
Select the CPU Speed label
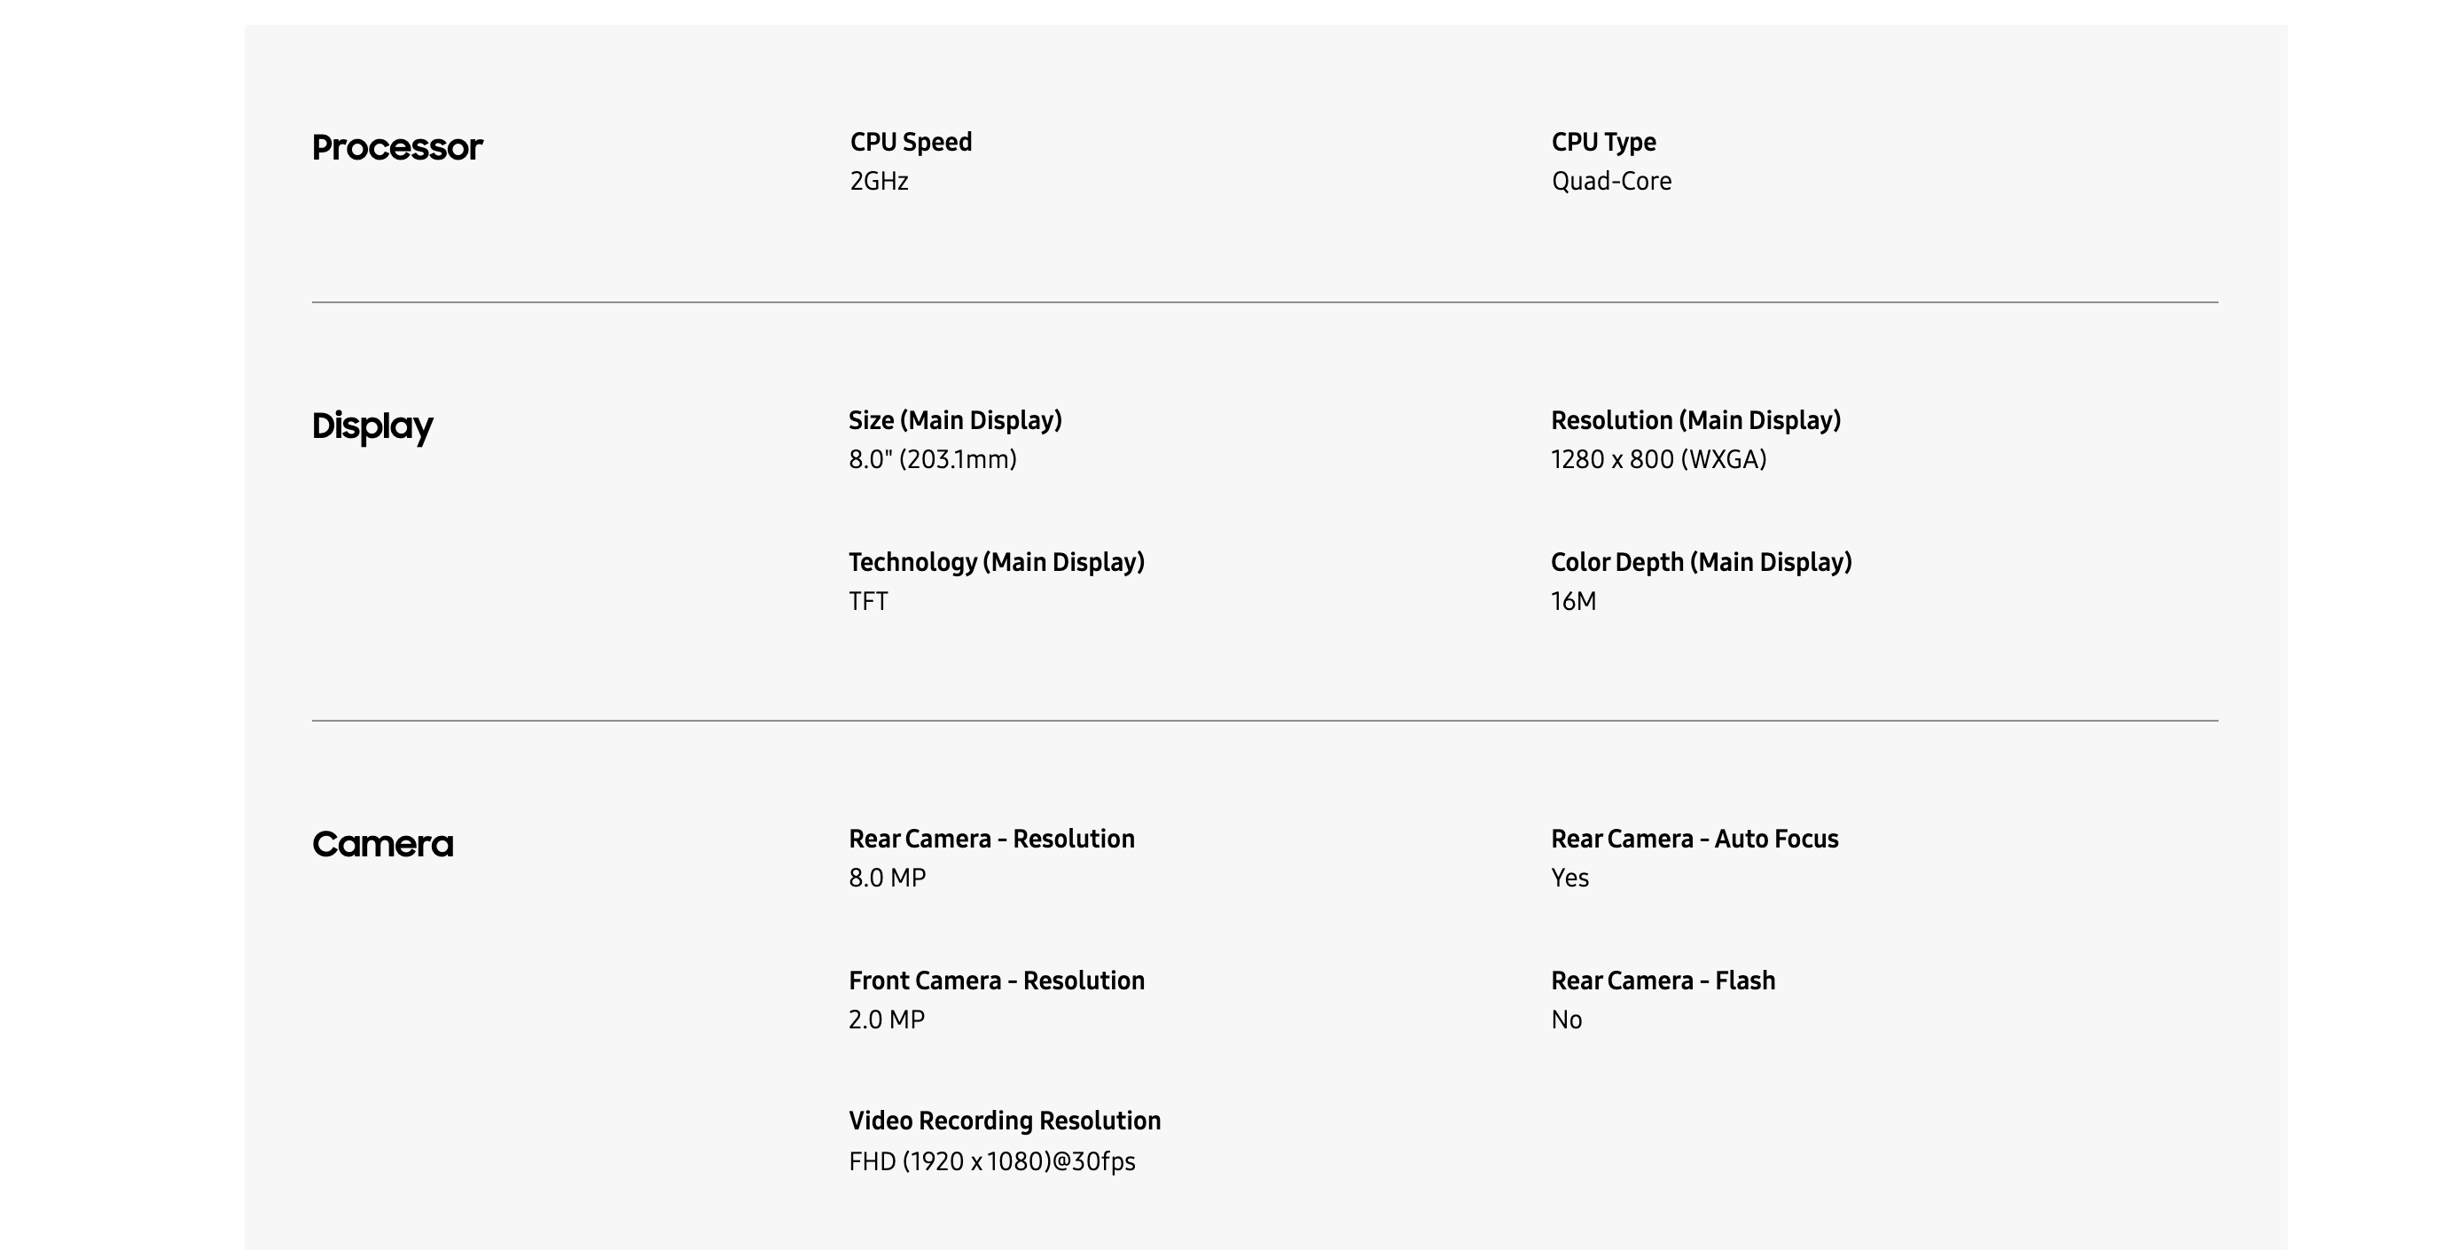point(911,142)
